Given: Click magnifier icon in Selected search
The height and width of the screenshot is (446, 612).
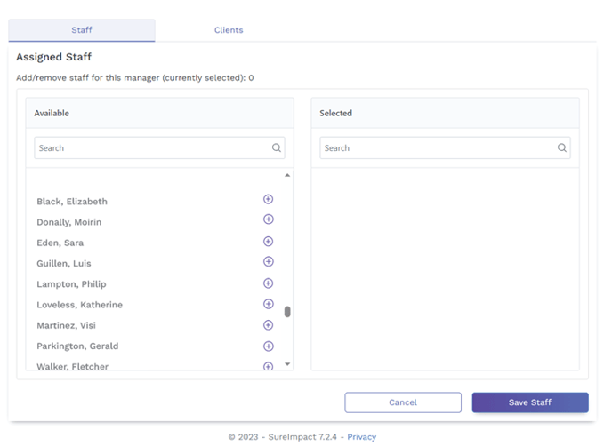Looking at the screenshot, I should point(562,148).
